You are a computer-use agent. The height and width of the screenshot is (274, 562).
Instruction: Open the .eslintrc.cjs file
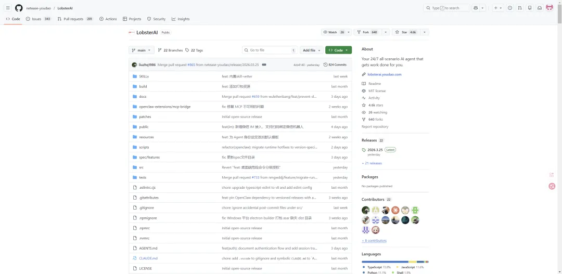pos(147,187)
